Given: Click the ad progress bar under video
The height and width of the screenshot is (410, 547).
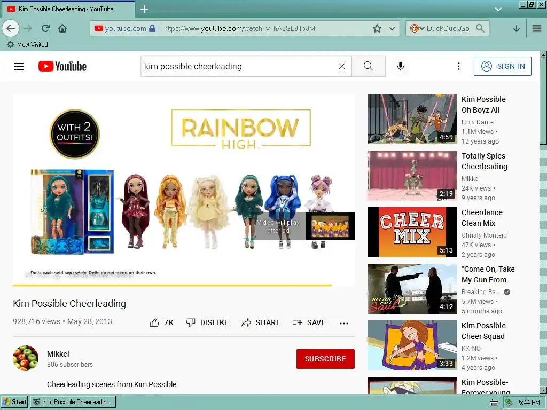Looking at the screenshot, I should coord(184,285).
